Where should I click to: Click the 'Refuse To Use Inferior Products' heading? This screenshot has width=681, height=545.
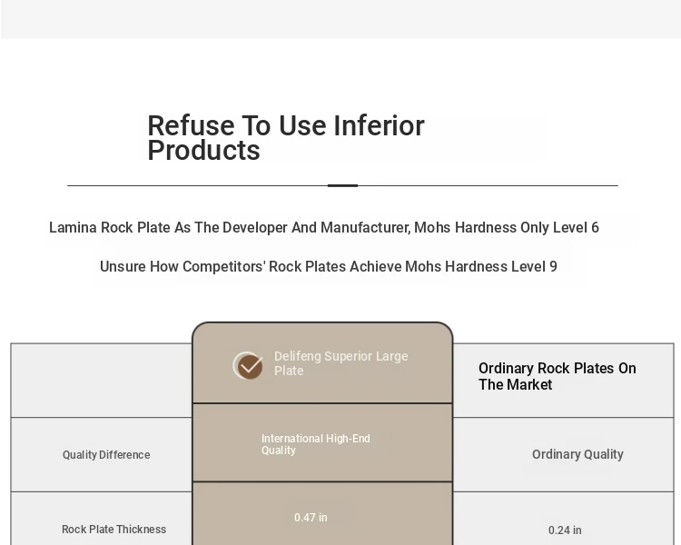[x=286, y=138]
